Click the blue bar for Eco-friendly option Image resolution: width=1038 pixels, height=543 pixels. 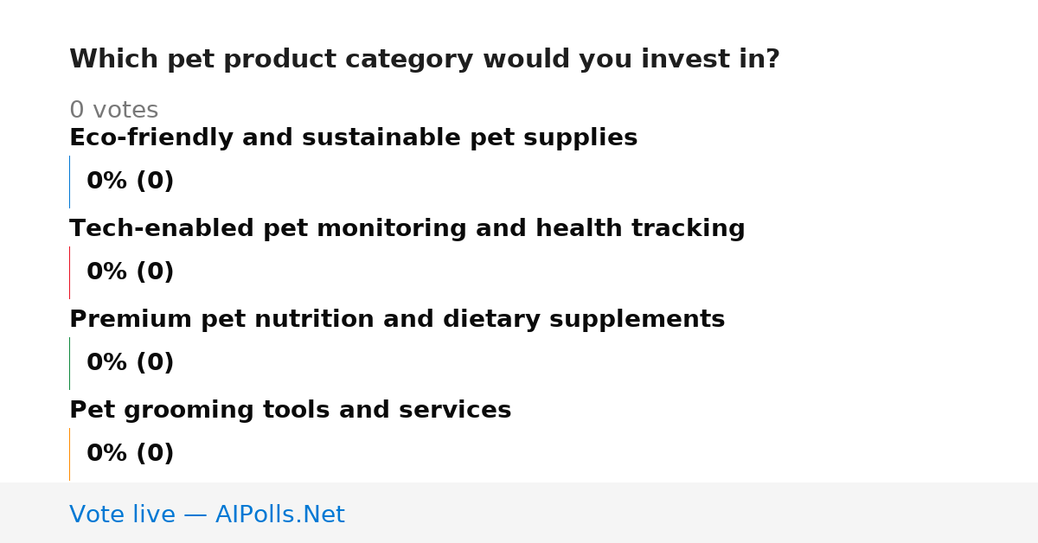pos(69,182)
